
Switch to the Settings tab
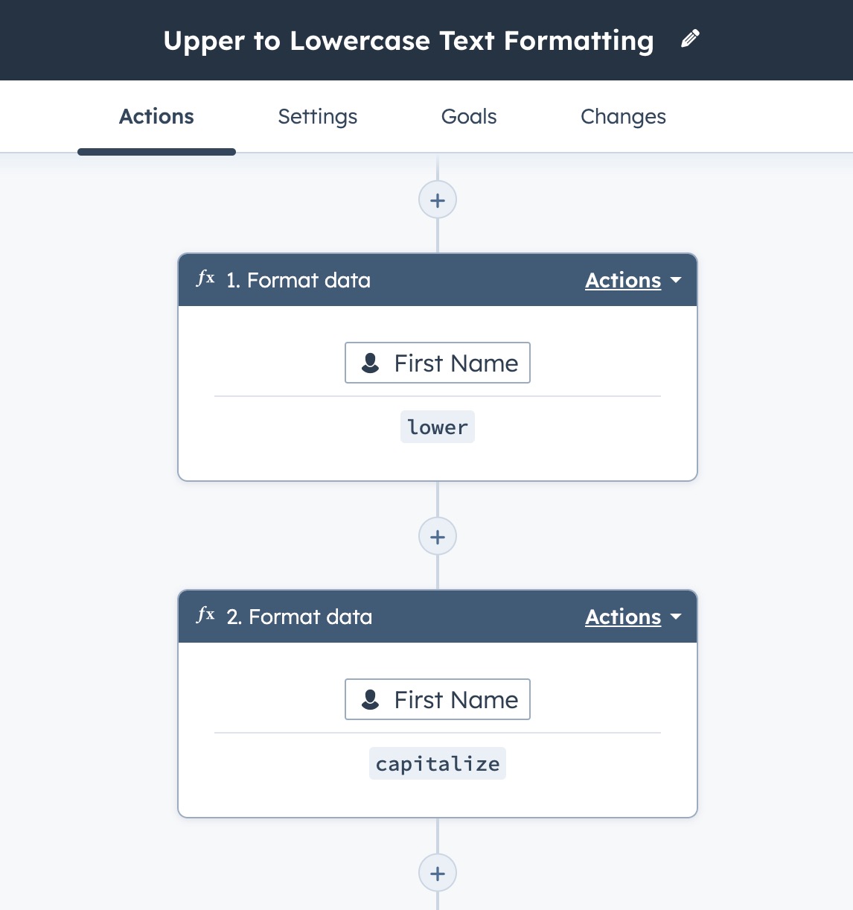318,117
